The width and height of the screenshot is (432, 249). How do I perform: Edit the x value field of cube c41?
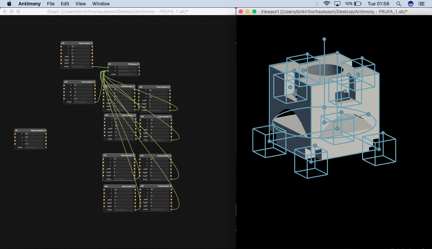click(80, 46)
